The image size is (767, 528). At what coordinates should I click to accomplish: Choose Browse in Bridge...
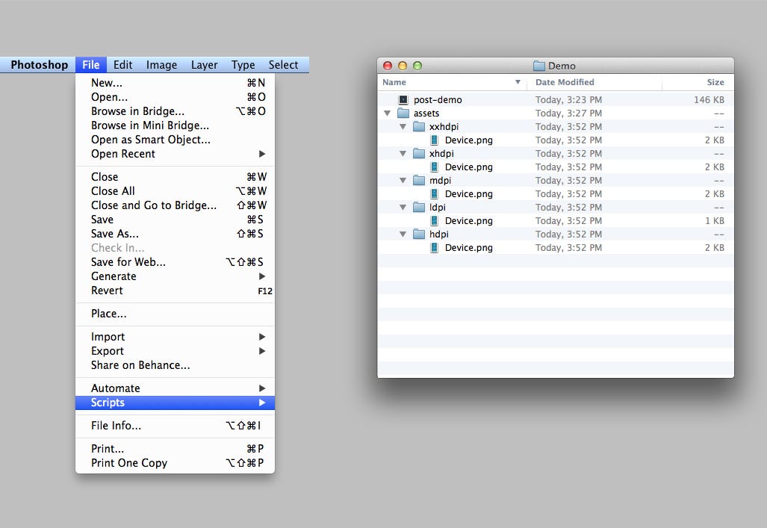coord(175,111)
